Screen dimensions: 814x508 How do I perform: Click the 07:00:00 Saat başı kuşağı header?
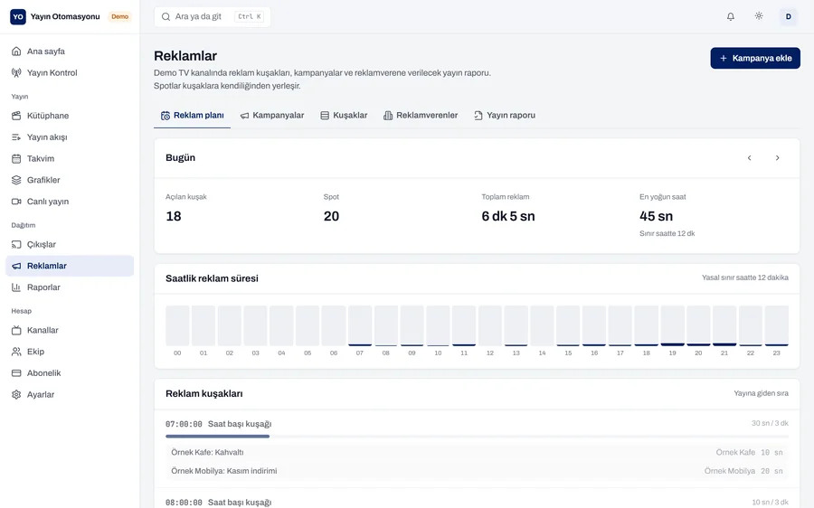point(219,424)
